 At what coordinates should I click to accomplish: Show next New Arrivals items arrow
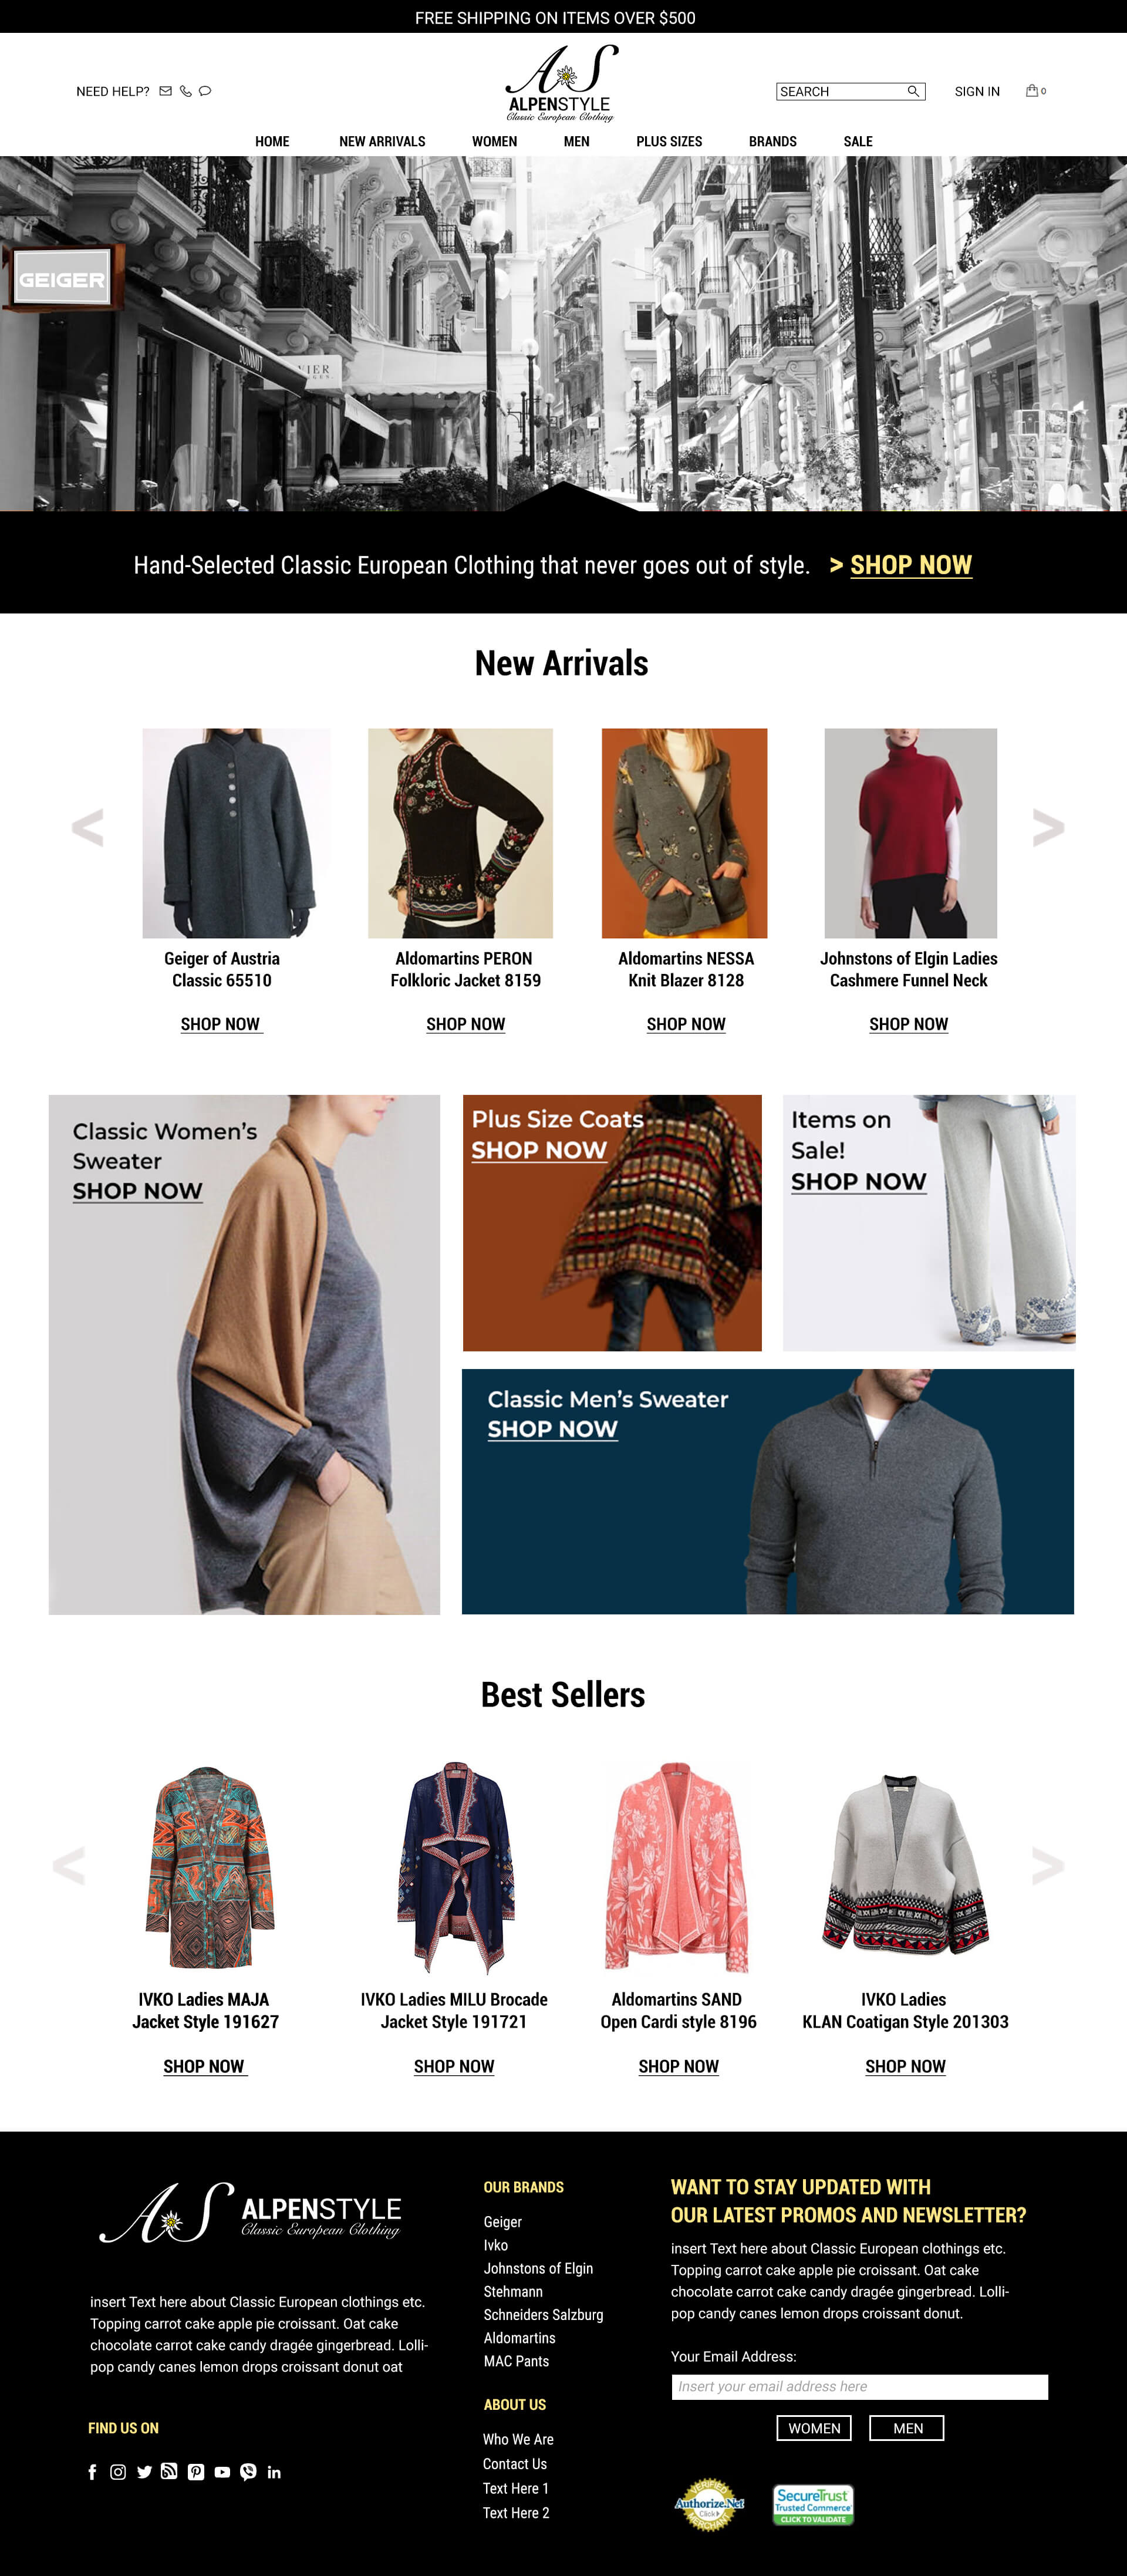tap(1048, 827)
